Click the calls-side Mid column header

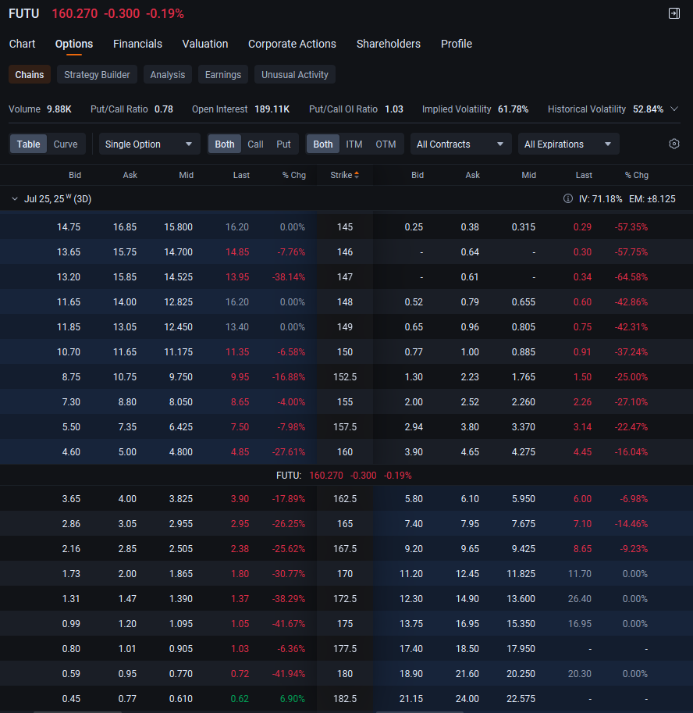click(187, 175)
